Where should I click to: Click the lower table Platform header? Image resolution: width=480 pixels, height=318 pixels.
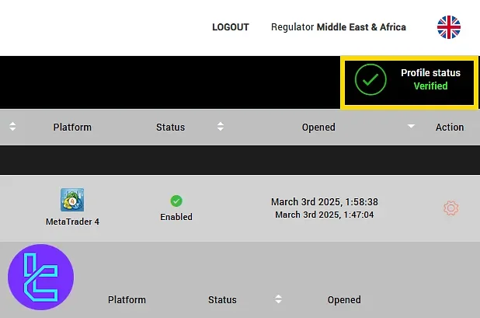(127, 299)
